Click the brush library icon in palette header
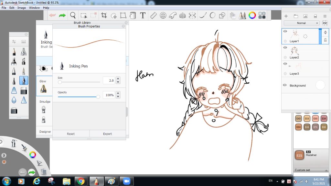The image size is (331, 186). [x=24, y=42]
